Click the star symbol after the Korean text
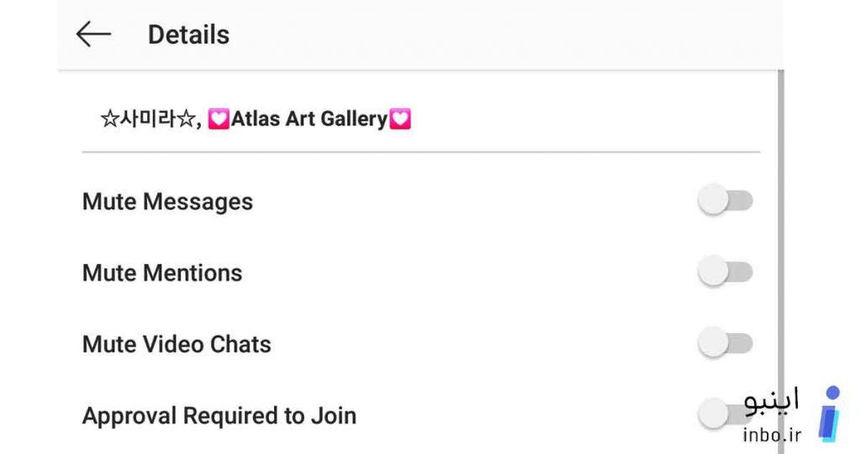This screenshot has height=454, width=861. (x=186, y=119)
